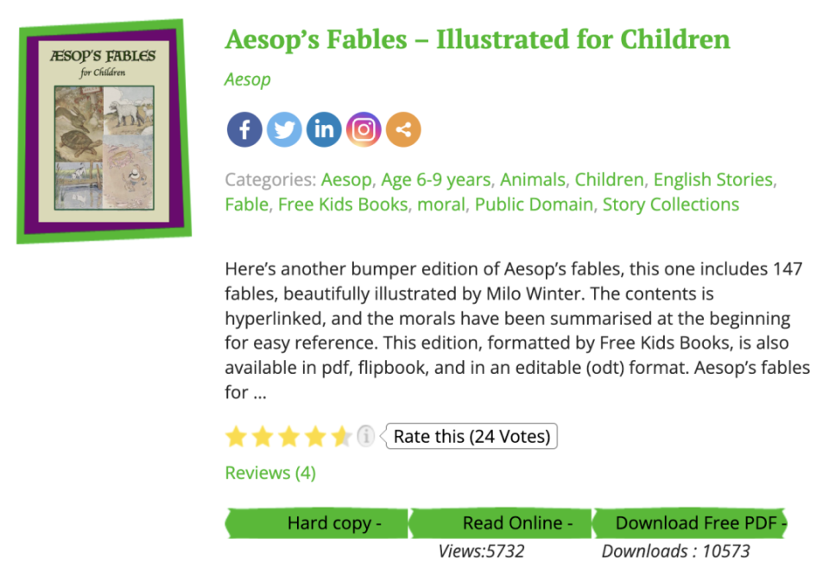
Task: Go to the Public Domain category
Action: [x=534, y=205]
